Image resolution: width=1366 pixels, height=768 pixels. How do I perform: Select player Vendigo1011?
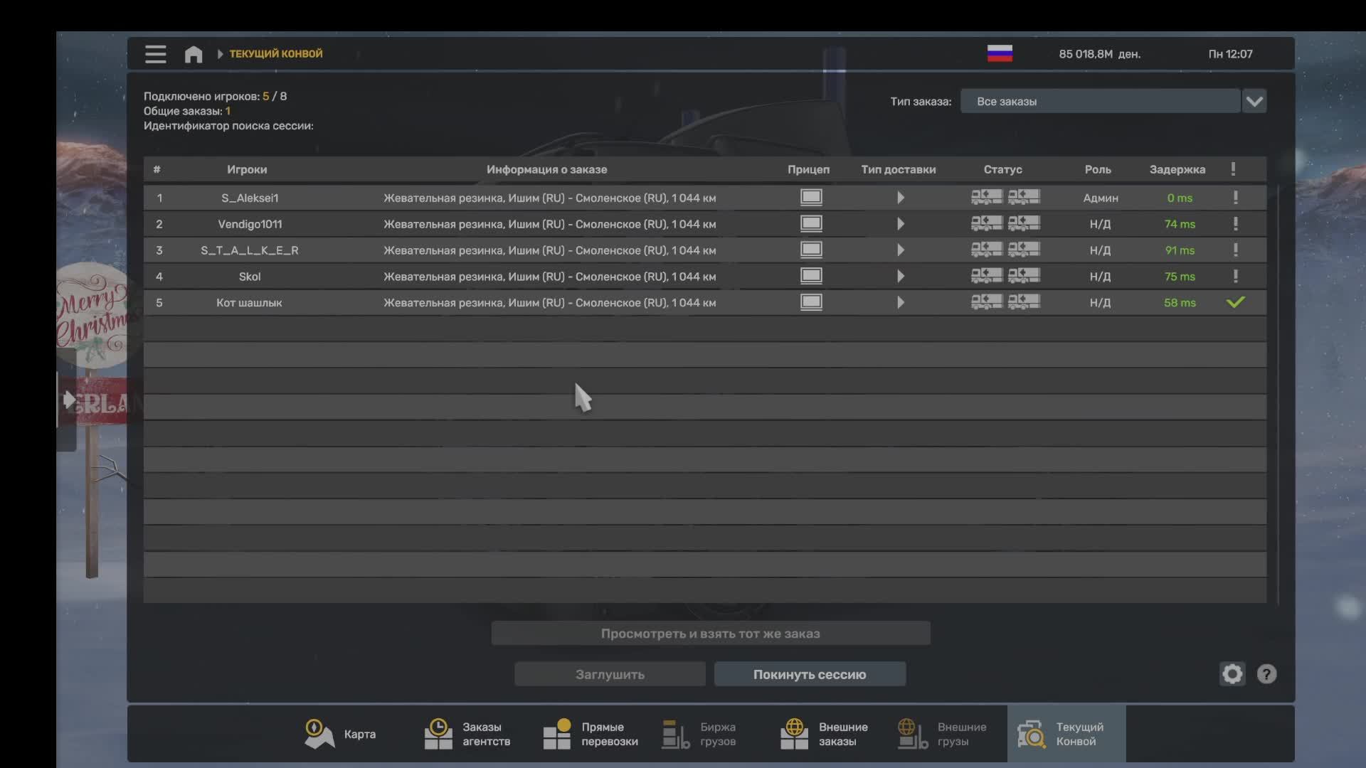(250, 224)
